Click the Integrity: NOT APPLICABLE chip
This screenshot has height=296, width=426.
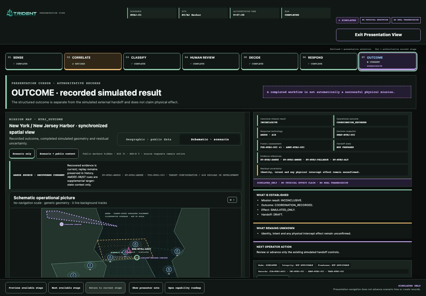coord(297,265)
